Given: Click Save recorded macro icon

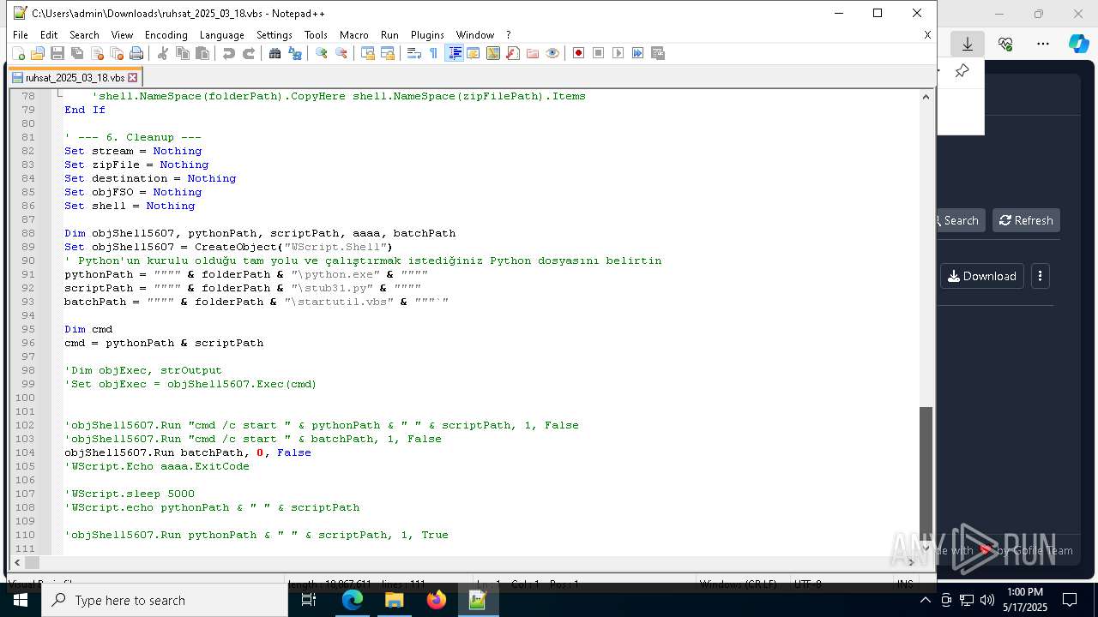Looking at the screenshot, I should pos(658,53).
